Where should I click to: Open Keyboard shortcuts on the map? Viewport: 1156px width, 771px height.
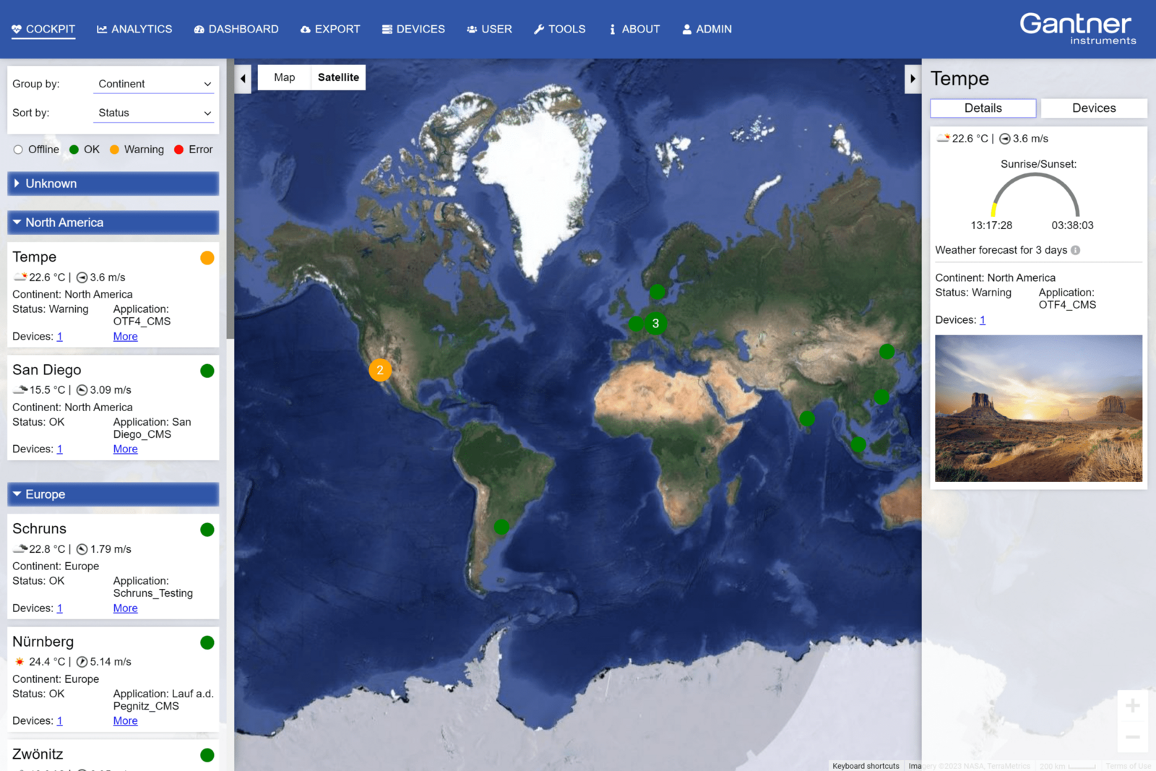(x=866, y=766)
